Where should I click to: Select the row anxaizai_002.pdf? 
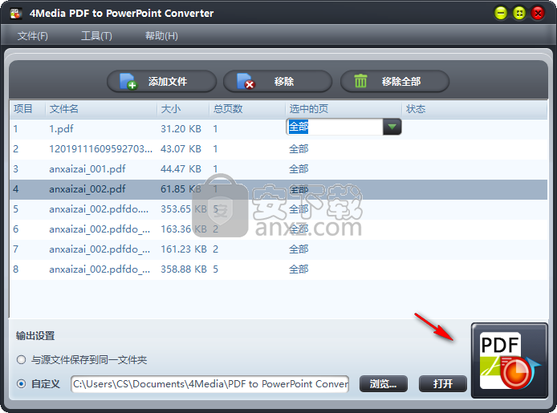tap(278, 189)
